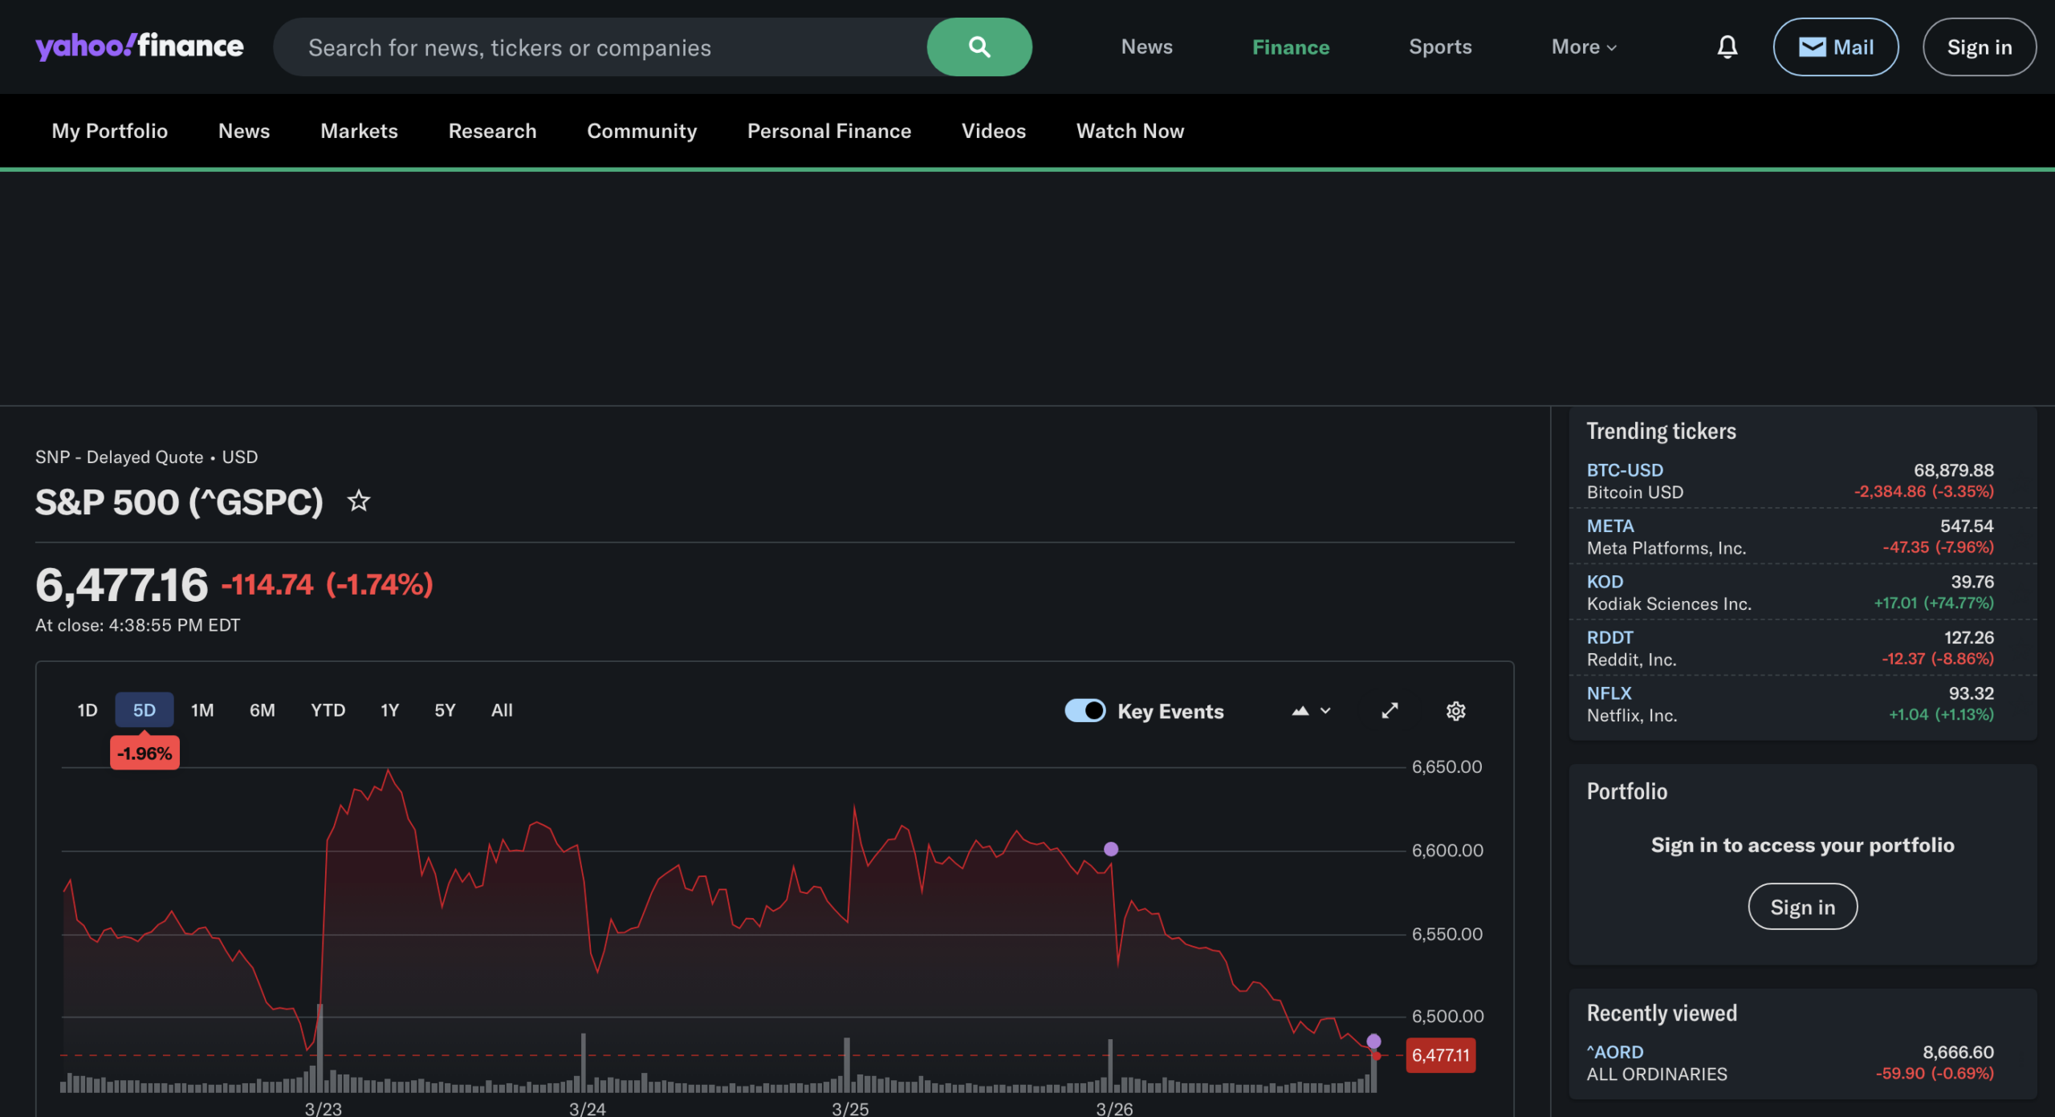Expand chart to full screen
The height and width of the screenshot is (1117, 2055).
point(1390,711)
